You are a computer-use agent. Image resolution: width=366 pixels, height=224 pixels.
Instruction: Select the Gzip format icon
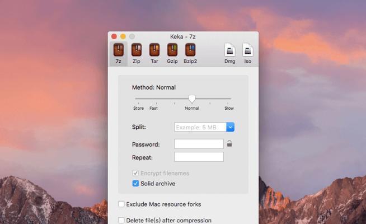(172, 50)
